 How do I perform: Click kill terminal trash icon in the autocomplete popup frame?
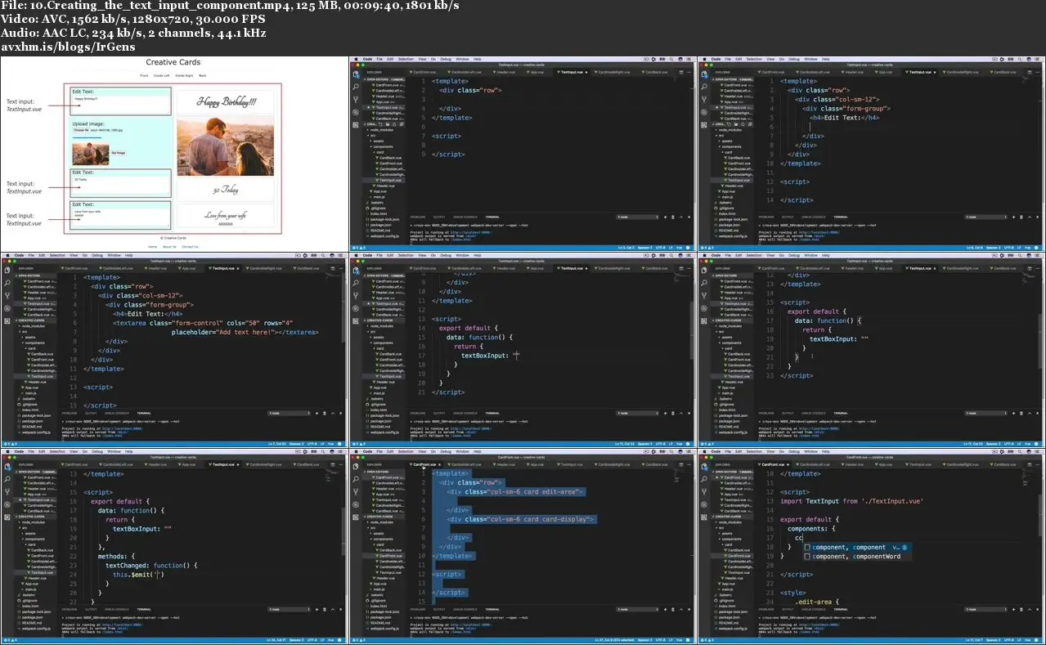tap(1021, 609)
